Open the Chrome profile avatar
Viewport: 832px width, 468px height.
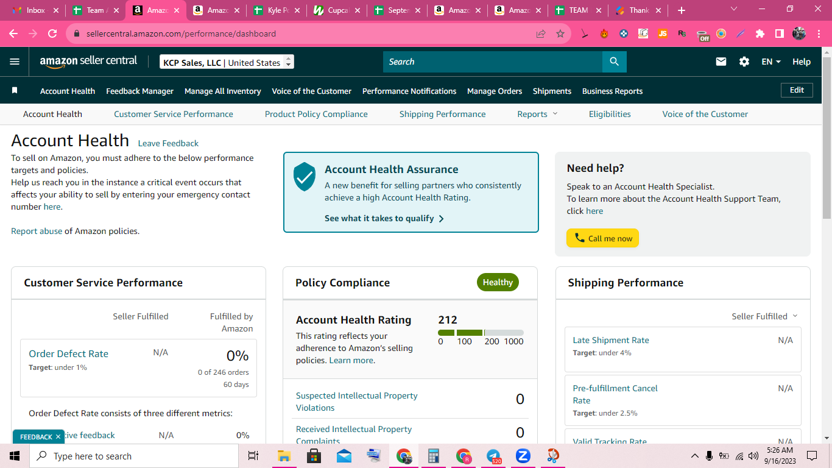799,34
